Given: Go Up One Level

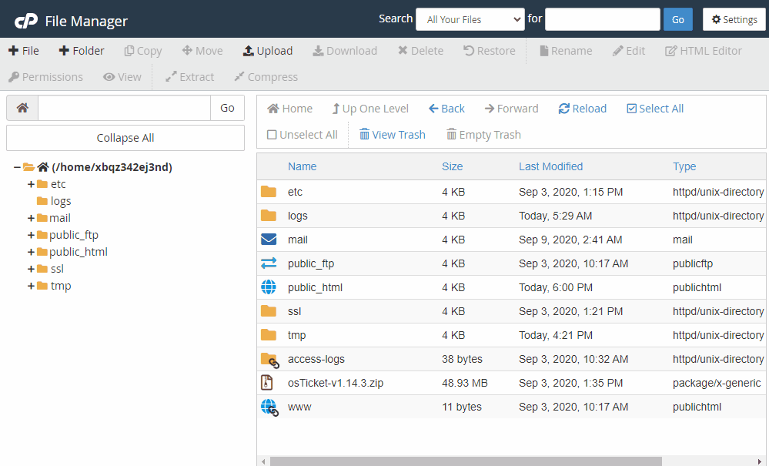Looking at the screenshot, I should click(x=370, y=109).
